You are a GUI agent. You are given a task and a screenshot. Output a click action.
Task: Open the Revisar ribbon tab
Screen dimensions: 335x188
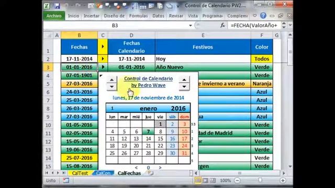coord(176,16)
